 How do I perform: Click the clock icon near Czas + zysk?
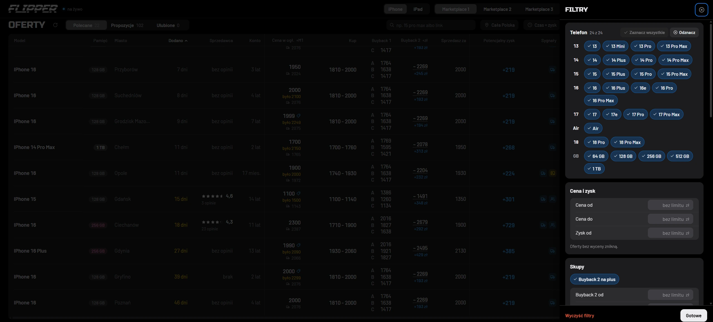530,25
